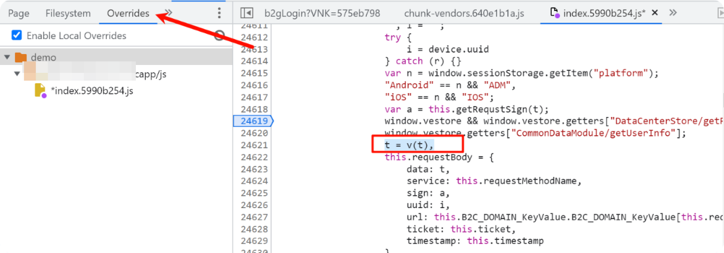Switch to the Filesystem tab
Viewport: 724px width, 253px height.
68,14
